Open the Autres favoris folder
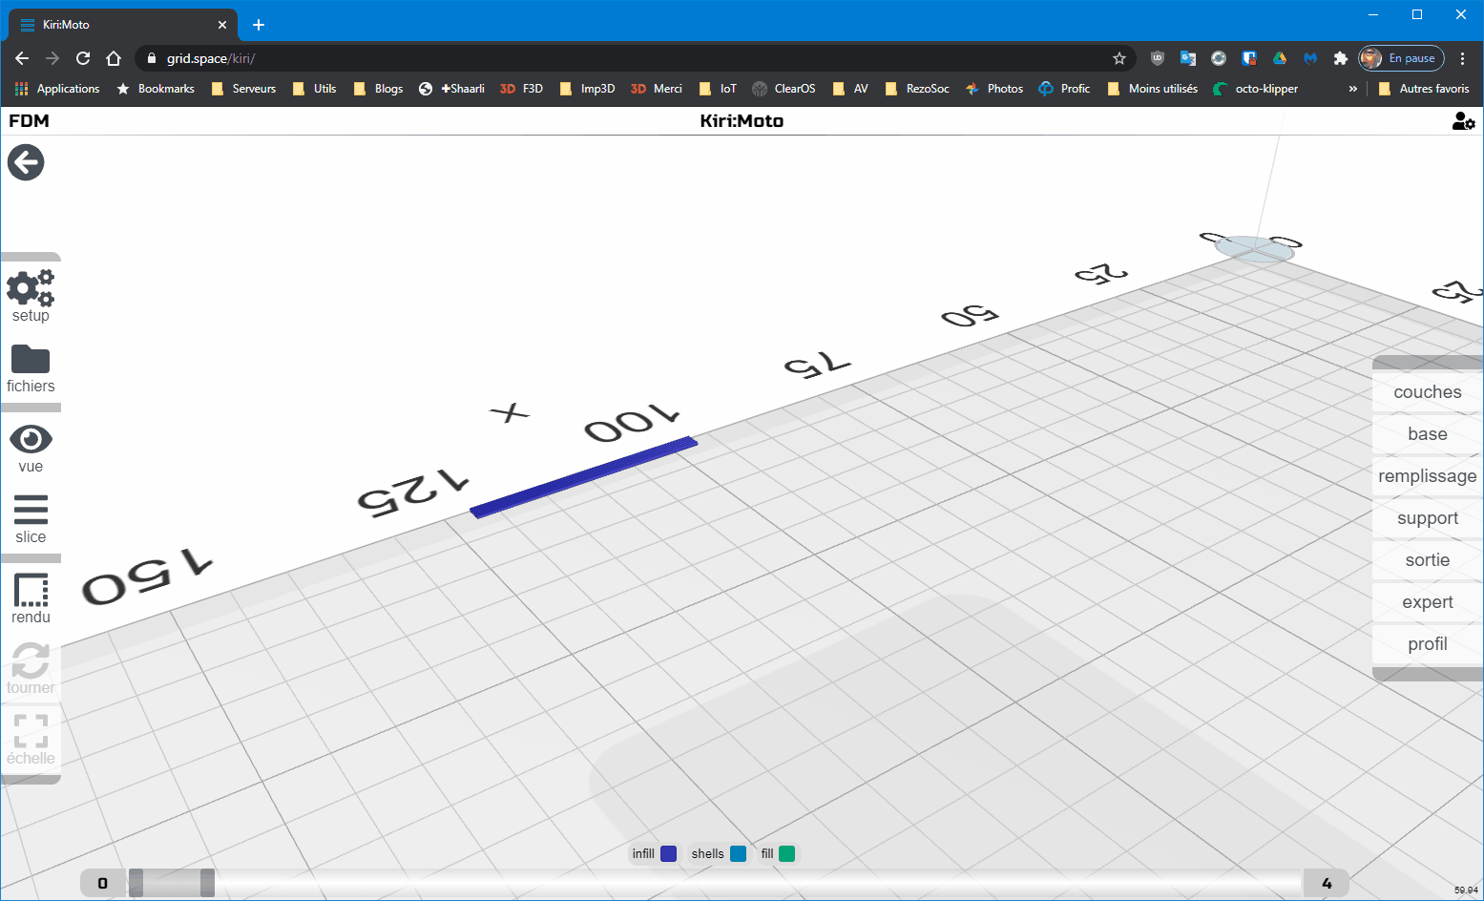Image resolution: width=1484 pixels, height=901 pixels. click(1424, 89)
